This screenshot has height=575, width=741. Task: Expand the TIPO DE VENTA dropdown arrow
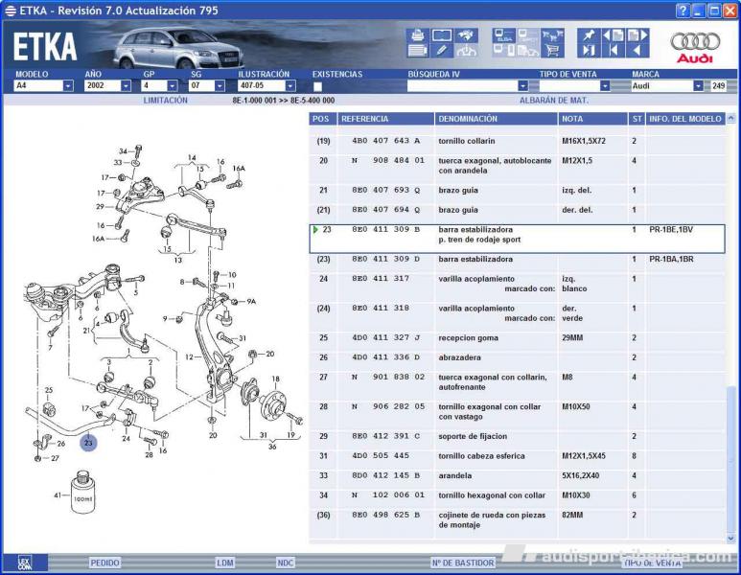coord(605,86)
